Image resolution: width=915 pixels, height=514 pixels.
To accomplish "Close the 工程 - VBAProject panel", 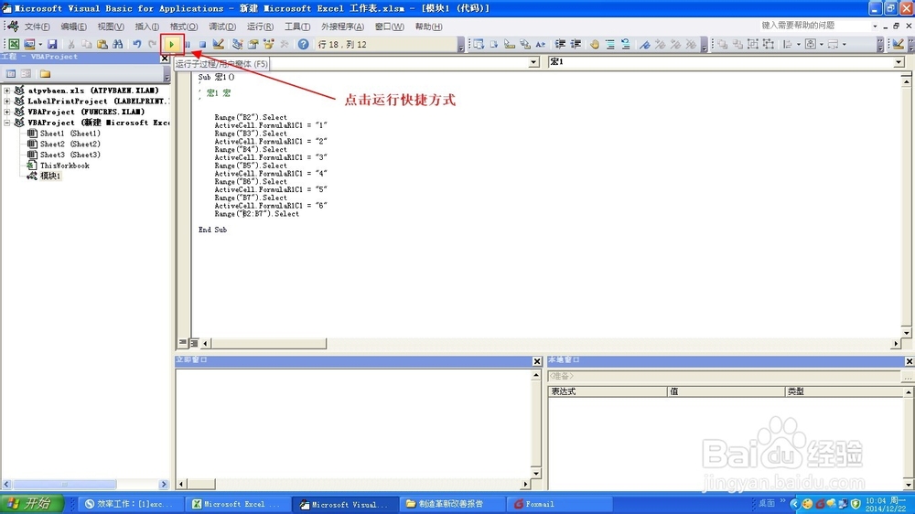I will (165, 59).
